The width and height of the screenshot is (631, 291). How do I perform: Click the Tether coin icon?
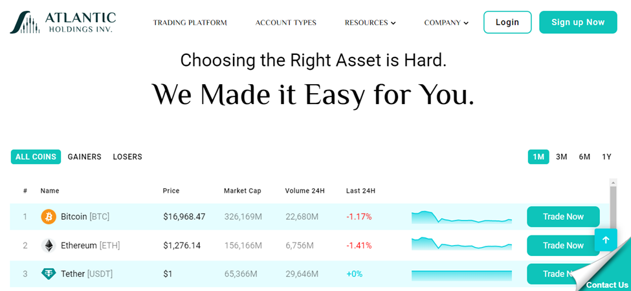point(49,274)
